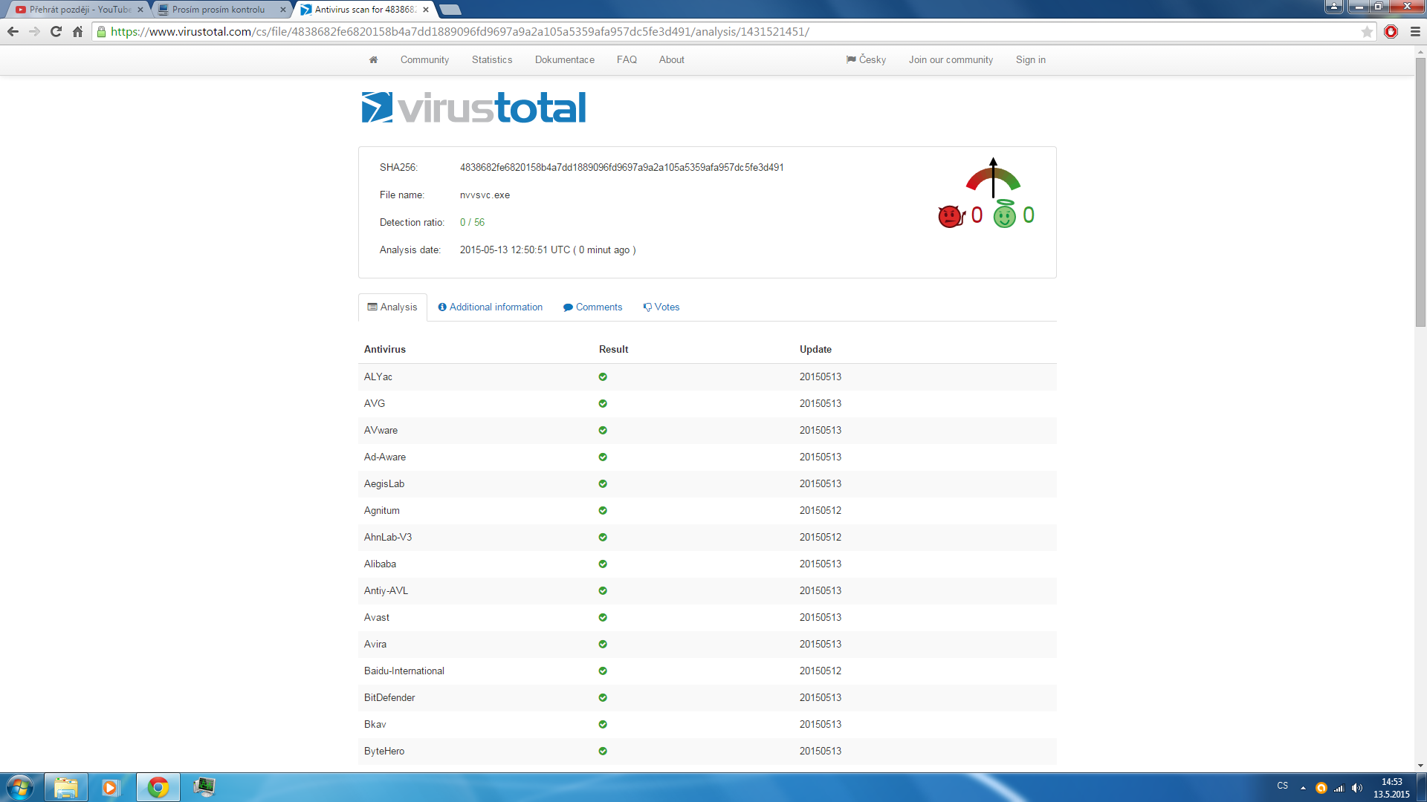
Task: Launch the media player taskbar icon
Action: pos(111,787)
